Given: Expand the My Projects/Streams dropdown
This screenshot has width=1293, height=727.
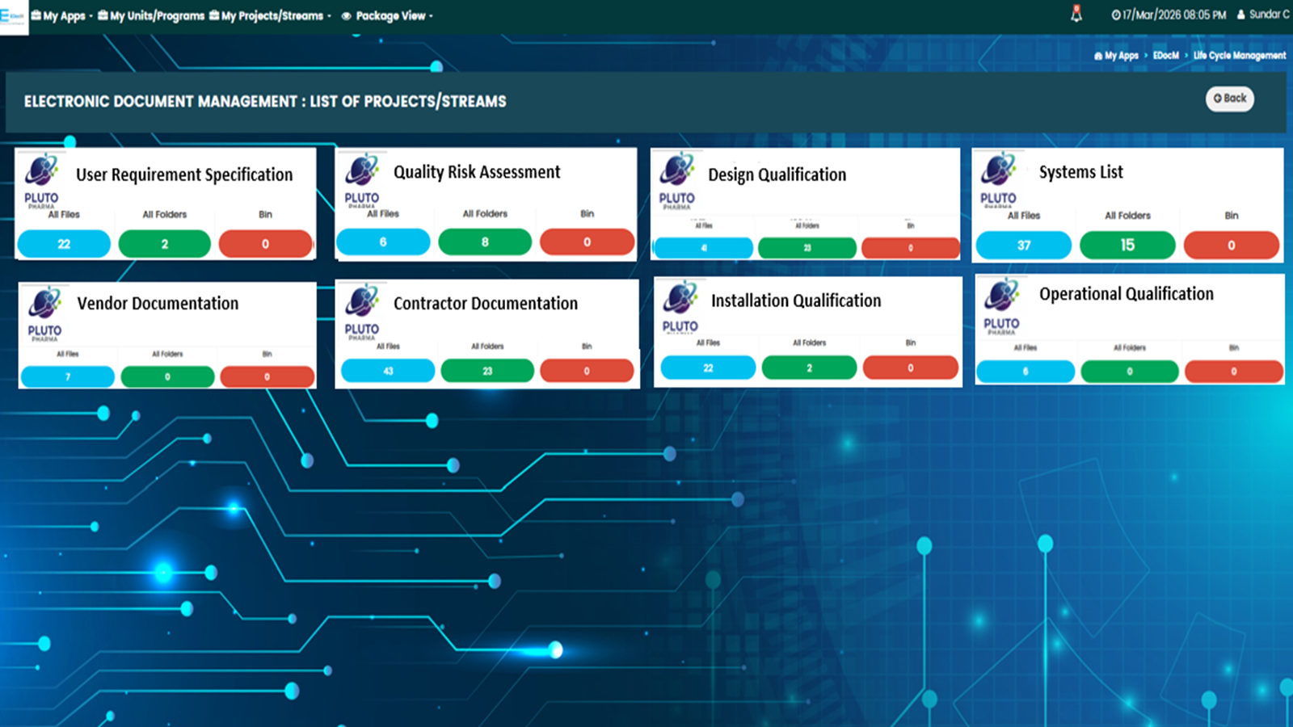Looking at the screenshot, I should (271, 15).
